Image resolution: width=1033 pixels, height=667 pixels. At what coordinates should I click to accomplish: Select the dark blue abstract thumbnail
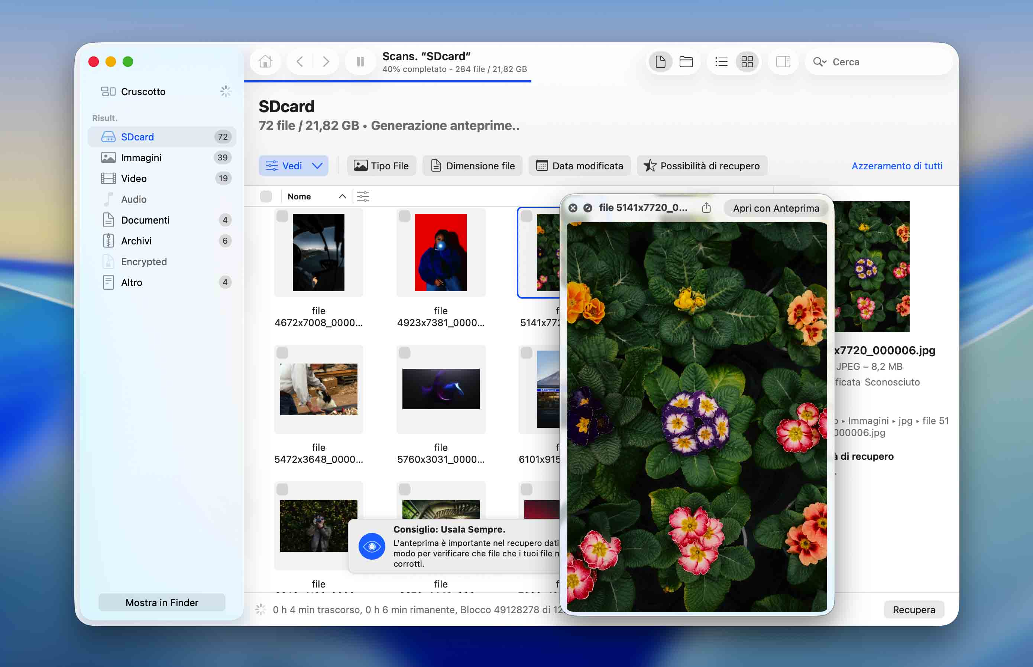(x=441, y=389)
